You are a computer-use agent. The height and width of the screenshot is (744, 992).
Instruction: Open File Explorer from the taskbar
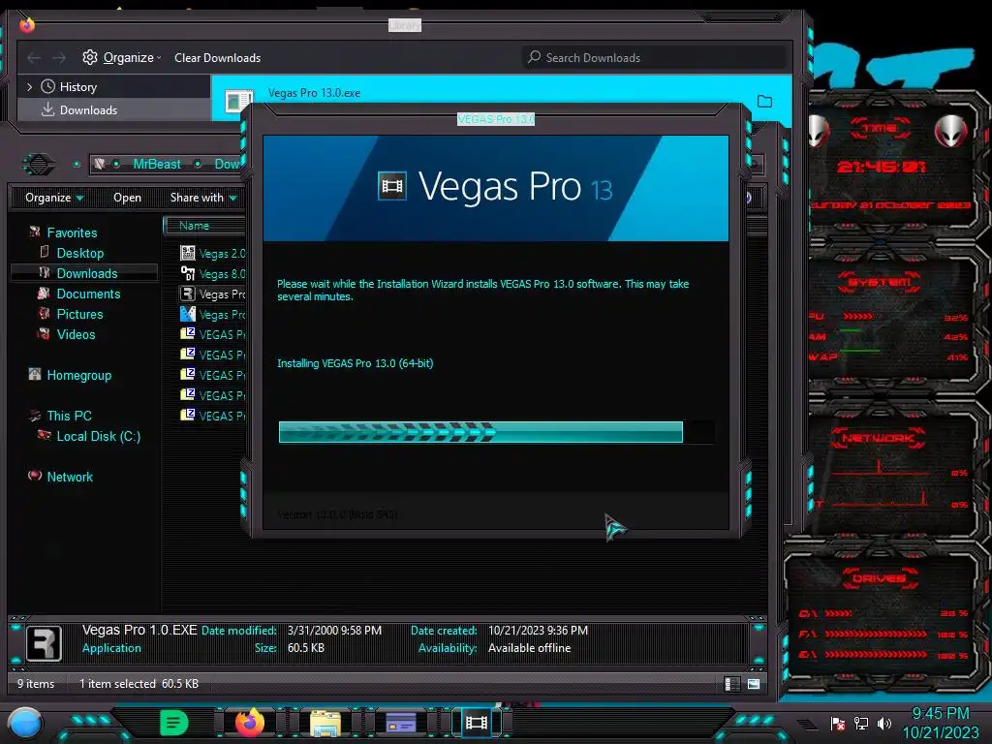pos(325,723)
